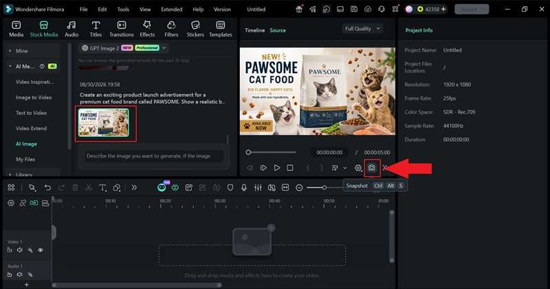
Task: Click the previous frame button
Action: (250, 168)
